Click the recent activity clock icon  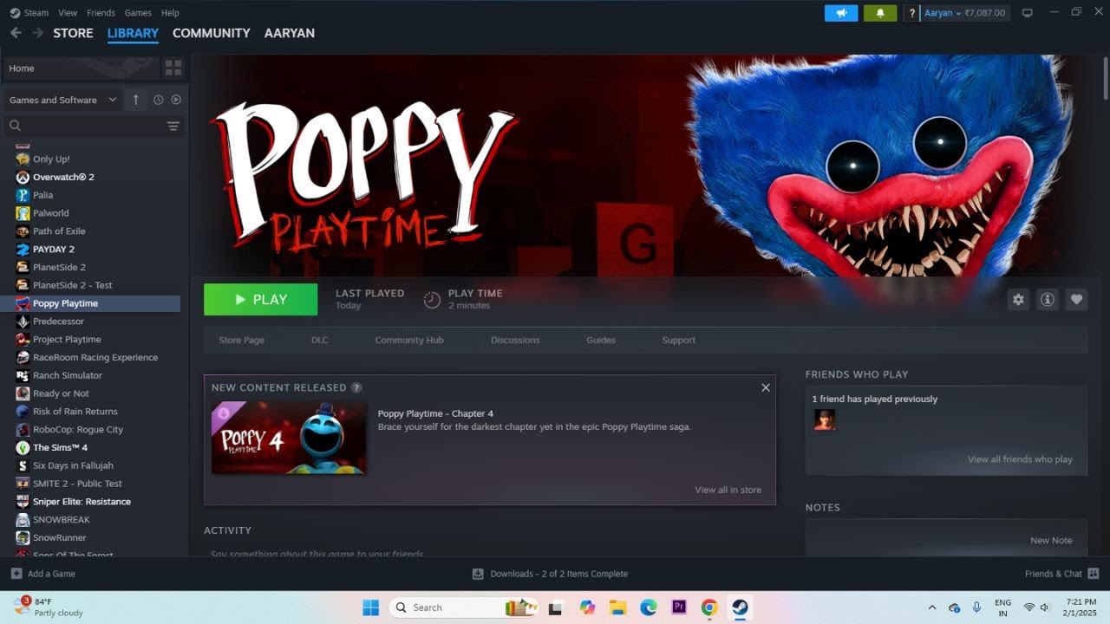click(x=158, y=100)
